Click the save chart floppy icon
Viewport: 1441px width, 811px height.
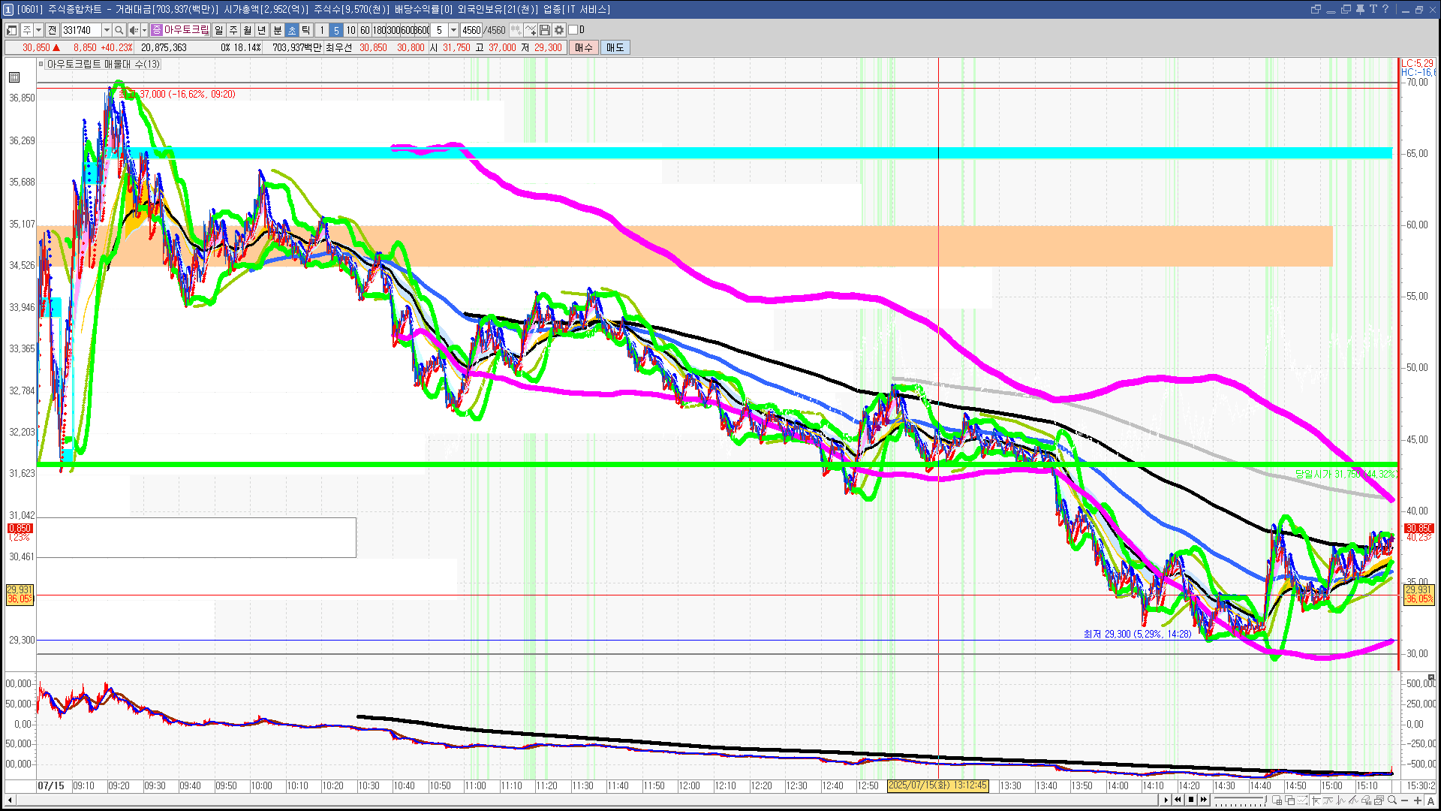(x=545, y=30)
